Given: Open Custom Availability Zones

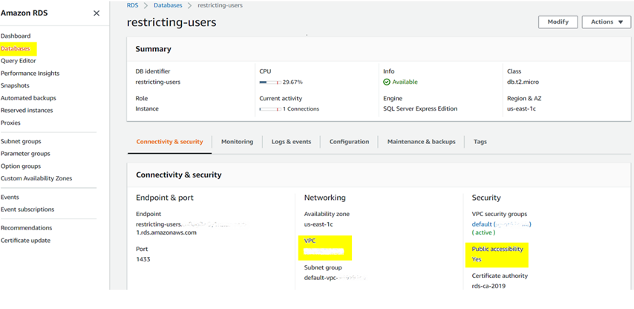Looking at the screenshot, I should pyautogui.click(x=36, y=178).
